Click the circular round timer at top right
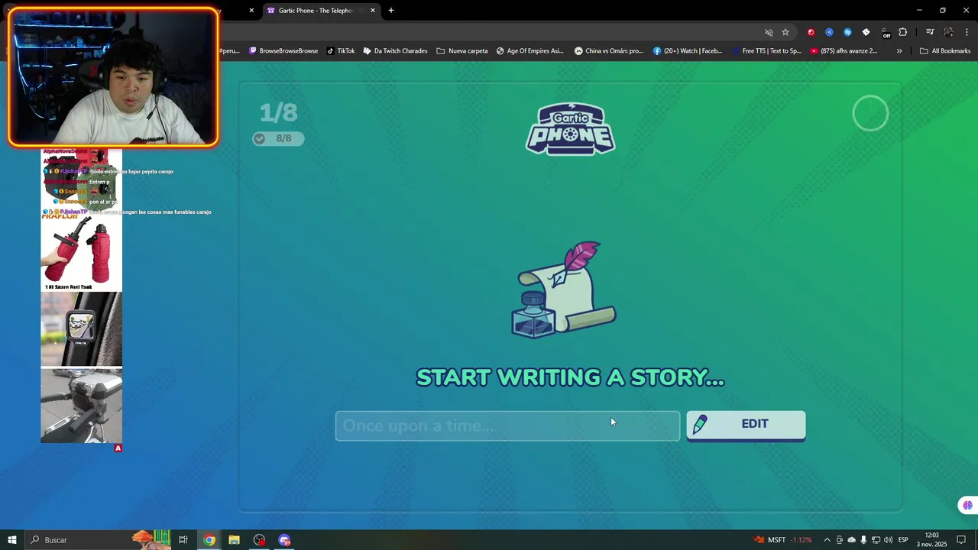Image resolution: width=978 pixels, height=550 pixels. (x=870, y=114)
